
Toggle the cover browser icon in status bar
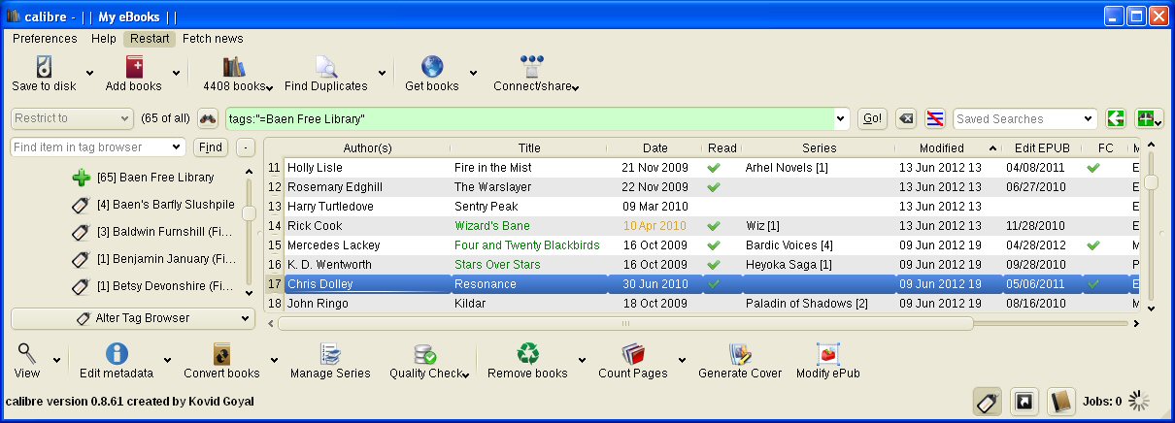coord(1024,401)
